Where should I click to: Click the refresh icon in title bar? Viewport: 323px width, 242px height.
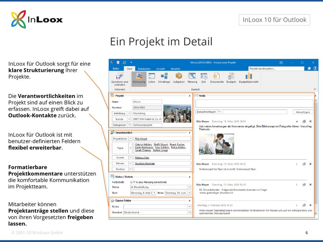[x=124, y=63]
